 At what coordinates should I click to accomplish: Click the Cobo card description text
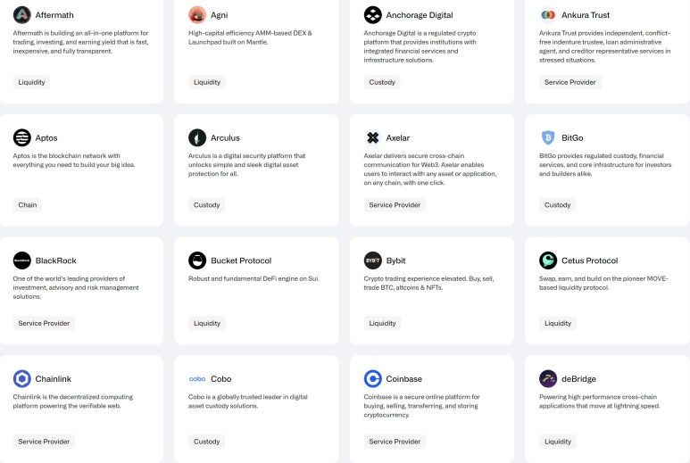248,401
